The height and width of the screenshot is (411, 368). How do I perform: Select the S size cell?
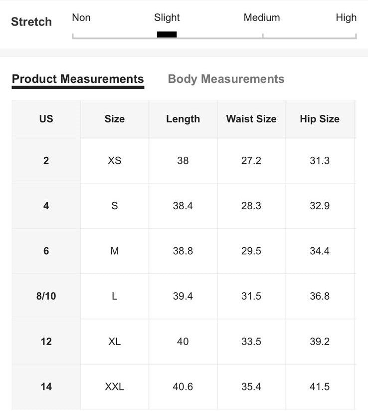click(x=114, y=206)
